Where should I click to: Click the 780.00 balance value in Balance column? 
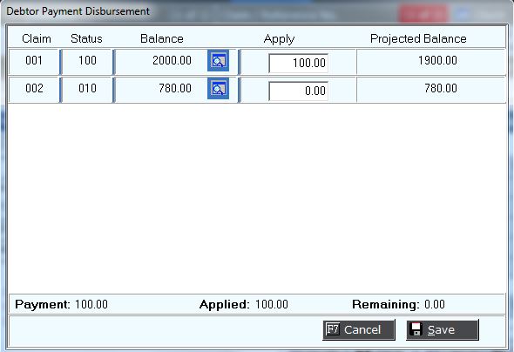tap(175, 89)
